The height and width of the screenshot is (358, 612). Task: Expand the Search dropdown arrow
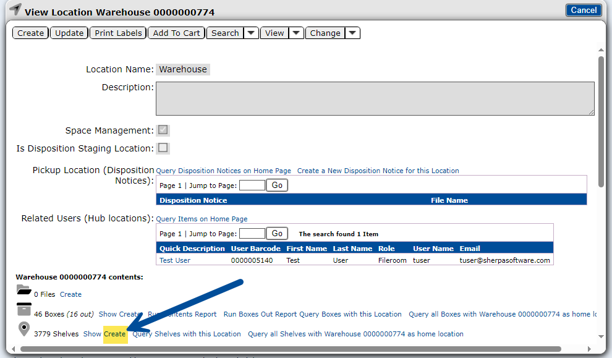tap(251, 33)
